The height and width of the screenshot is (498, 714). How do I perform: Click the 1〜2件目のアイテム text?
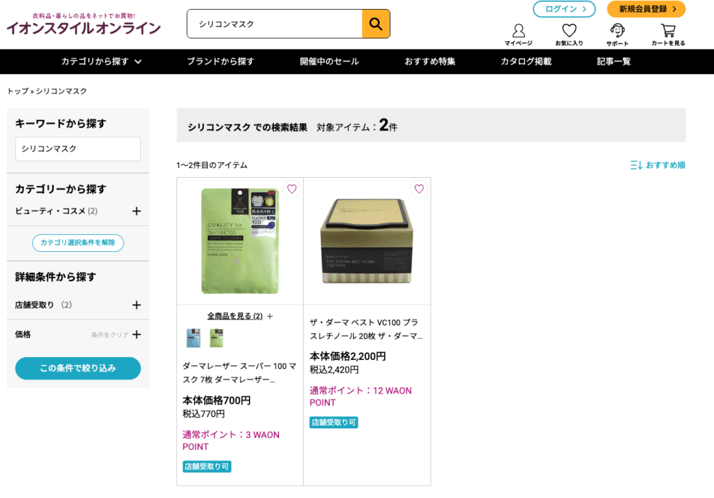[x=212, y=165]
